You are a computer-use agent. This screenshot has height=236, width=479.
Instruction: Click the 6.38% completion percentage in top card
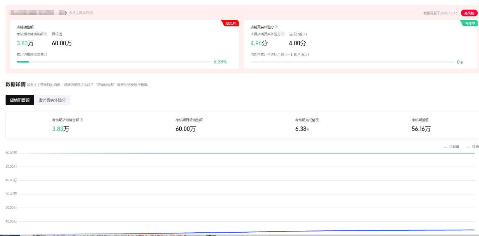point(220,62)
